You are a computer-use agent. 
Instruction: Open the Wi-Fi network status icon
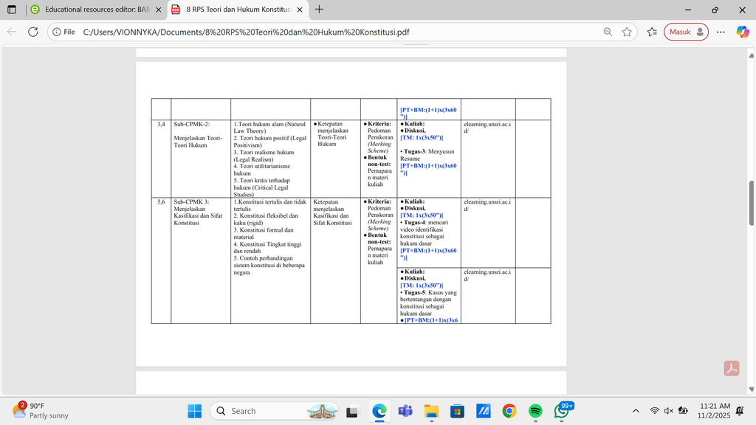654,411
